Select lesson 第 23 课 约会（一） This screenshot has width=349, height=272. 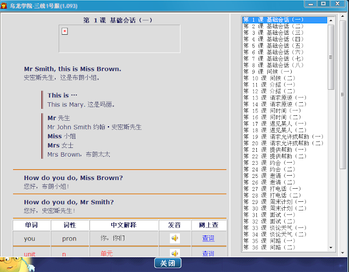(x=285, y=163)
